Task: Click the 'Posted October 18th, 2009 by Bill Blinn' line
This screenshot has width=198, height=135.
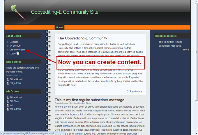Action: point(73,103)
